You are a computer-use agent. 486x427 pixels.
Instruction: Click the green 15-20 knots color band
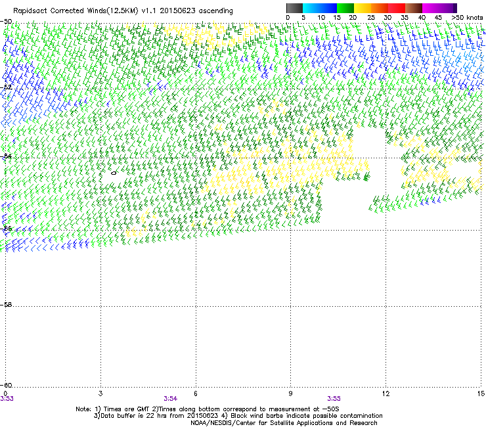pyautogui.click(x=345, y=8)
